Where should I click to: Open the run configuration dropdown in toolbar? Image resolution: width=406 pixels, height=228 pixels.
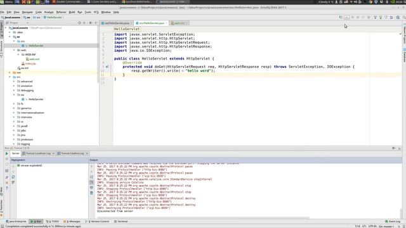[x=347, y=17]
